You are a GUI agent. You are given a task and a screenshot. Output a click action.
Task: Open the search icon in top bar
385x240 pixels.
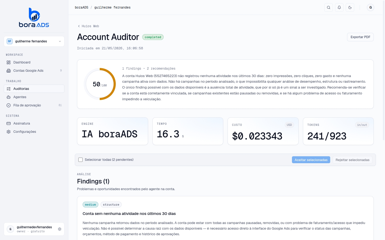point(329,7)
